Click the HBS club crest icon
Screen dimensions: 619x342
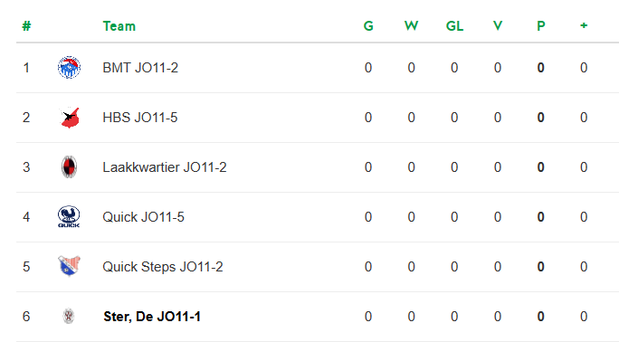coord(69,117)
